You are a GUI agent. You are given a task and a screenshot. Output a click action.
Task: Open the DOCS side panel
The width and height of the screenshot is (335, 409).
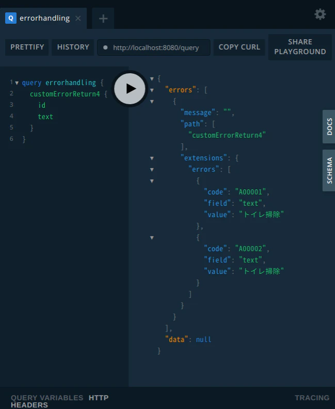pos(329,126)
